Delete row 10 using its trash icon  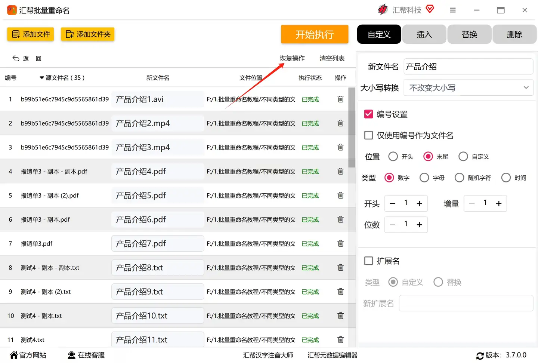340,316
